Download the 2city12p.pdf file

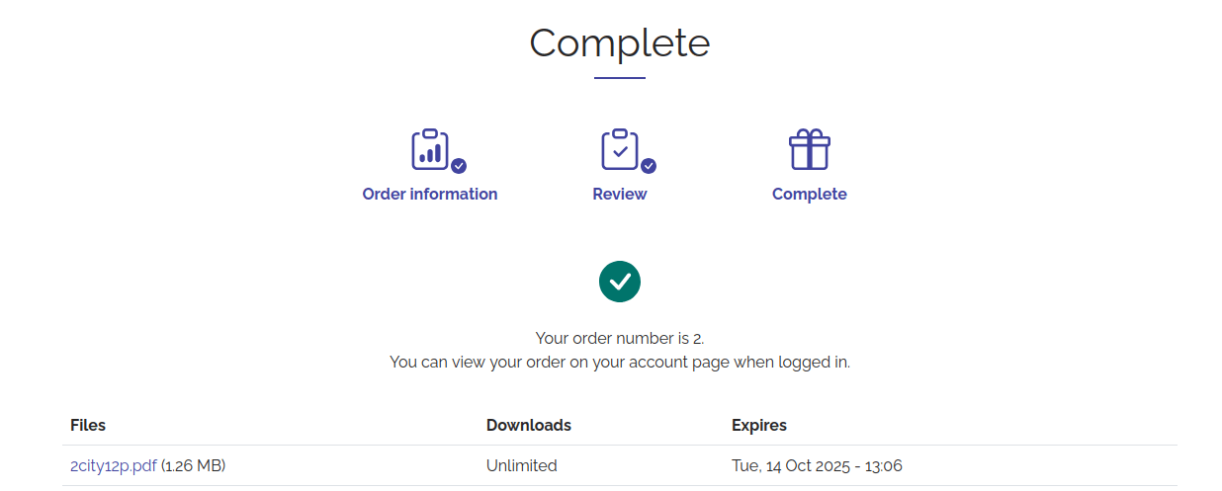[114, 465]
